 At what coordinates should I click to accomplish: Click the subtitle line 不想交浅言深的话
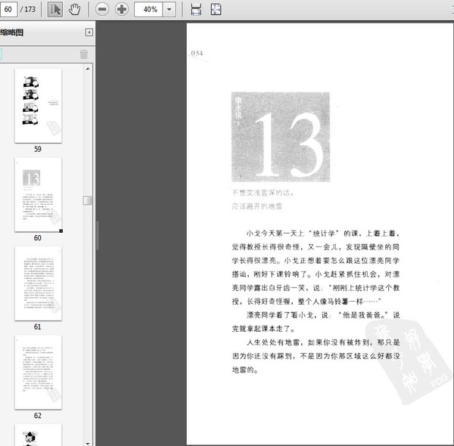263,193
